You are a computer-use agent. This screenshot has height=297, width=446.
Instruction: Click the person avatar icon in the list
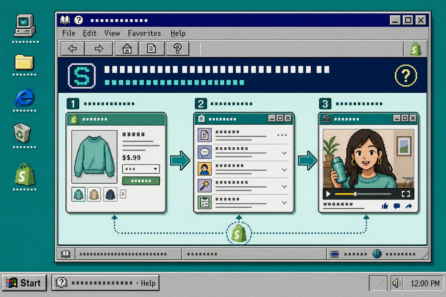pos(204,169)
